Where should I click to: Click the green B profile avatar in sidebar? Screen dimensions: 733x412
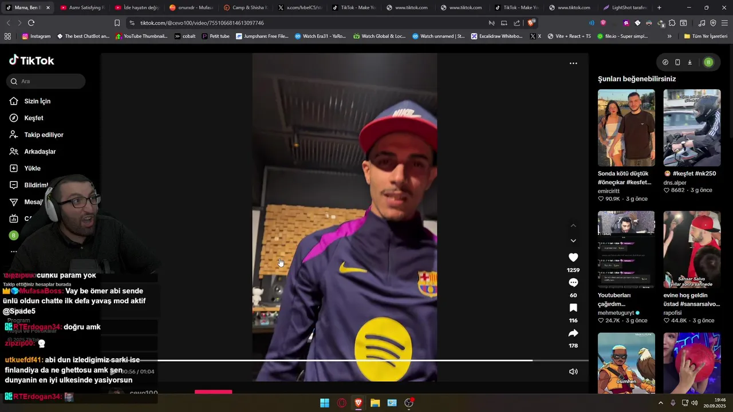(14, 235)
